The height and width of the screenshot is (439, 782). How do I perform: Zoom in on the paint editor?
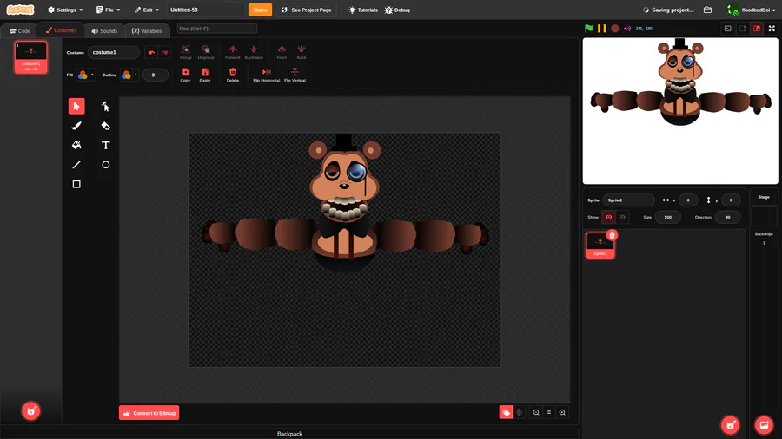point(562,412)
